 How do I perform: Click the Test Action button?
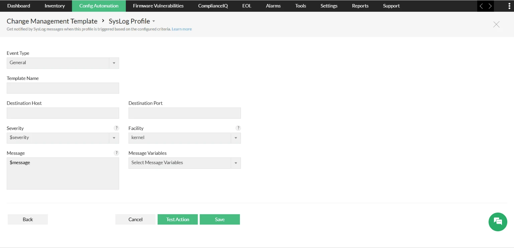(x=178, y=219)
